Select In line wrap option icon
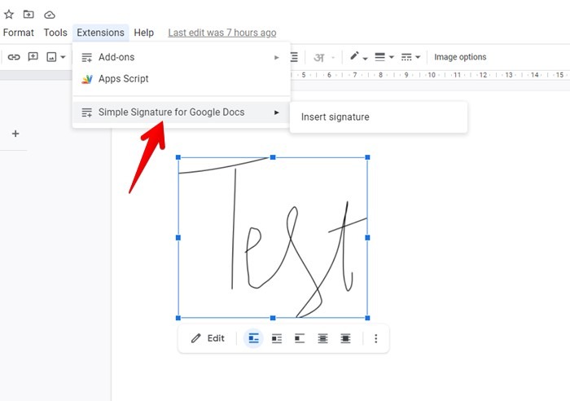Screen dimensions: 570x401 coord(253,338)
